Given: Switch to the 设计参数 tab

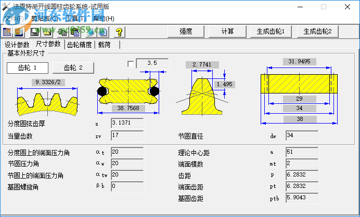Looking at the screenshot, I should point(17,45).
